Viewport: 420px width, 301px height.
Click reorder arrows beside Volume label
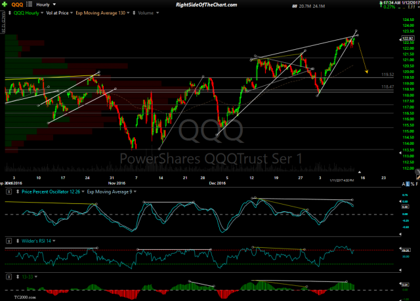134,13
